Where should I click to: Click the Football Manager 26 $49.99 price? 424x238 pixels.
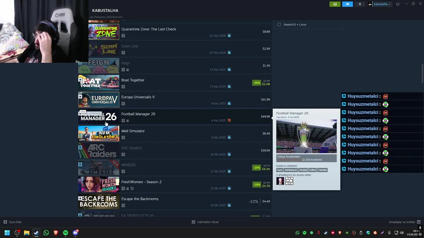pos(265,116)
